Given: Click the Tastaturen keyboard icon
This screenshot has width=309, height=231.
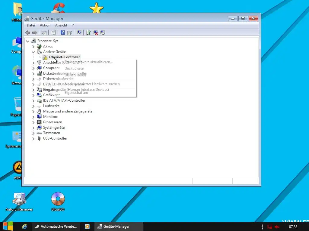Looking at the screenshot, I should pos(39,133).
